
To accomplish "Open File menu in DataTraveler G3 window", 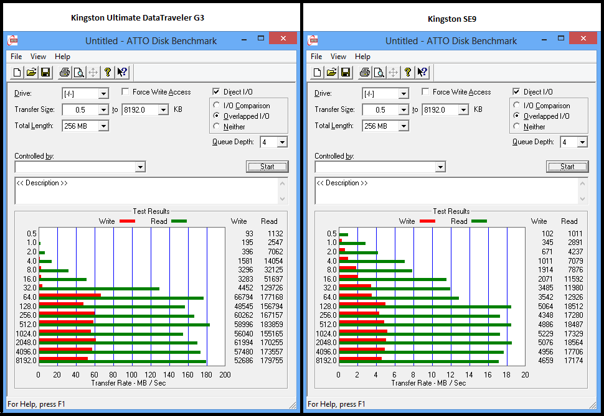I will coord(16,57).
